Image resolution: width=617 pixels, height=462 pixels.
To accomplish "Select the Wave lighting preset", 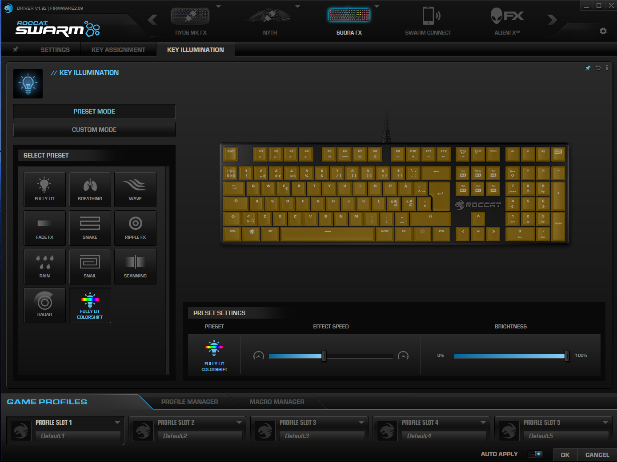I will (135, 190).
